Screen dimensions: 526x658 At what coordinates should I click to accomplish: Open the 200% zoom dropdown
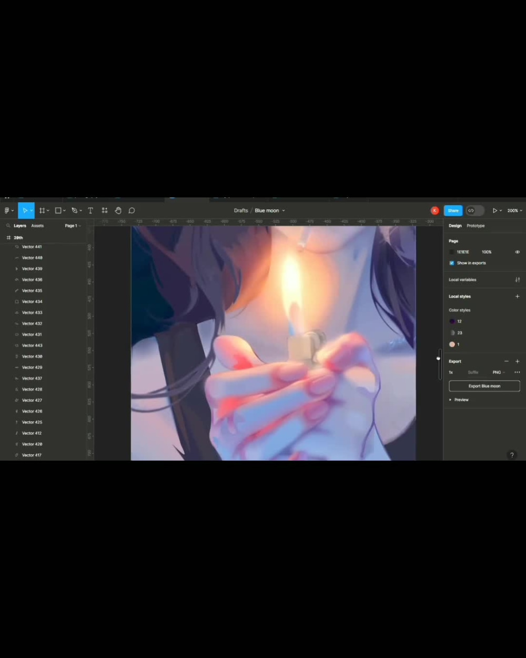tap(514, 211)
